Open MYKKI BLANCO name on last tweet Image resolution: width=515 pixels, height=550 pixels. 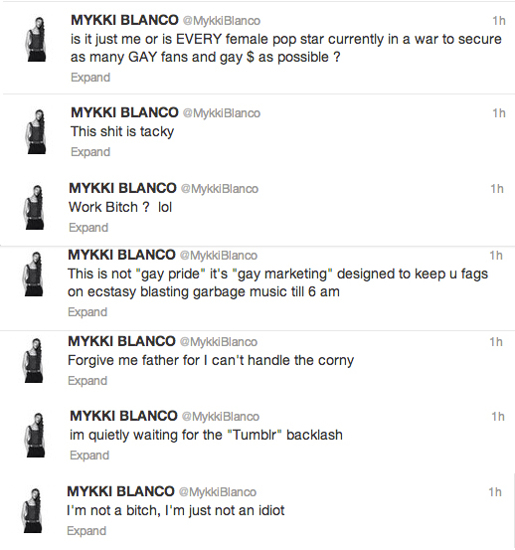(x=120, y=491)
